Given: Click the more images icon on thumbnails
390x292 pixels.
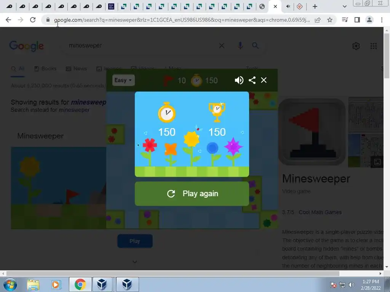Looking at the screenshot, I should (377, 162).
